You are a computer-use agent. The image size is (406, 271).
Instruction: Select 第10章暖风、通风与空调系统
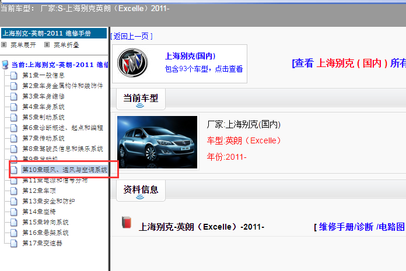coord(65,170)
